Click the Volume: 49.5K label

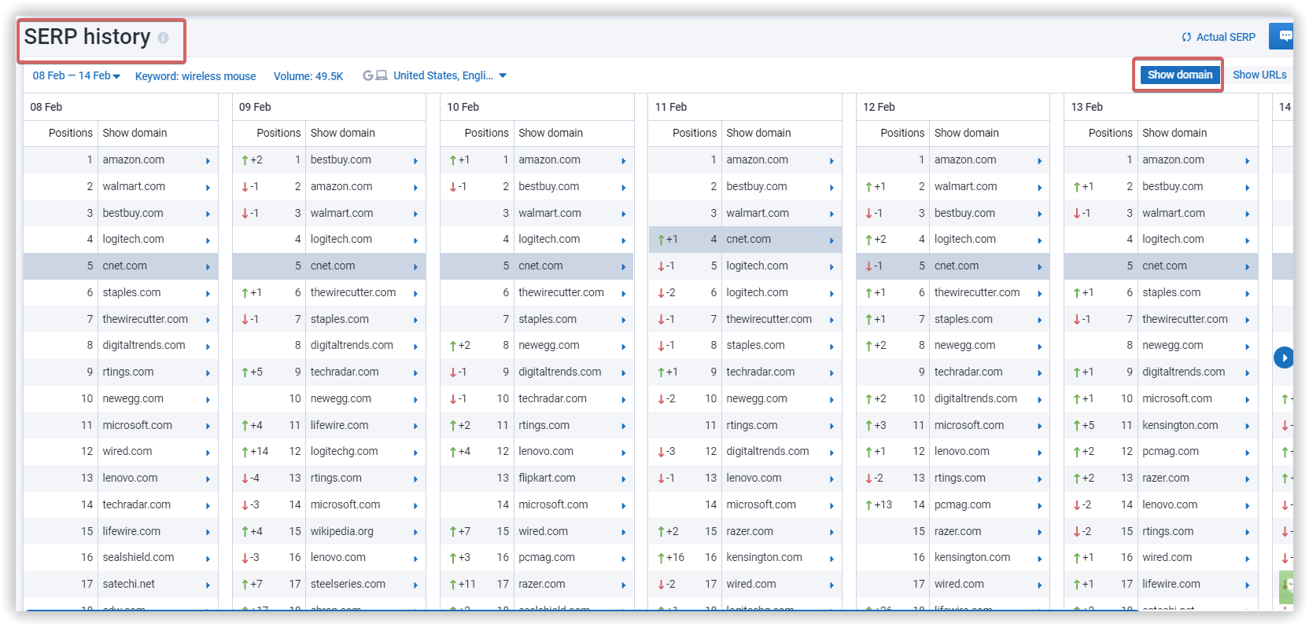(x=308, y=76)
